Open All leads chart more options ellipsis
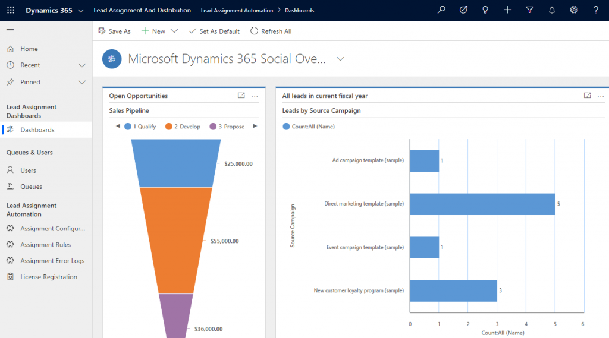Image resolution: width=609 pixels, height=338 pixels. 601,96
